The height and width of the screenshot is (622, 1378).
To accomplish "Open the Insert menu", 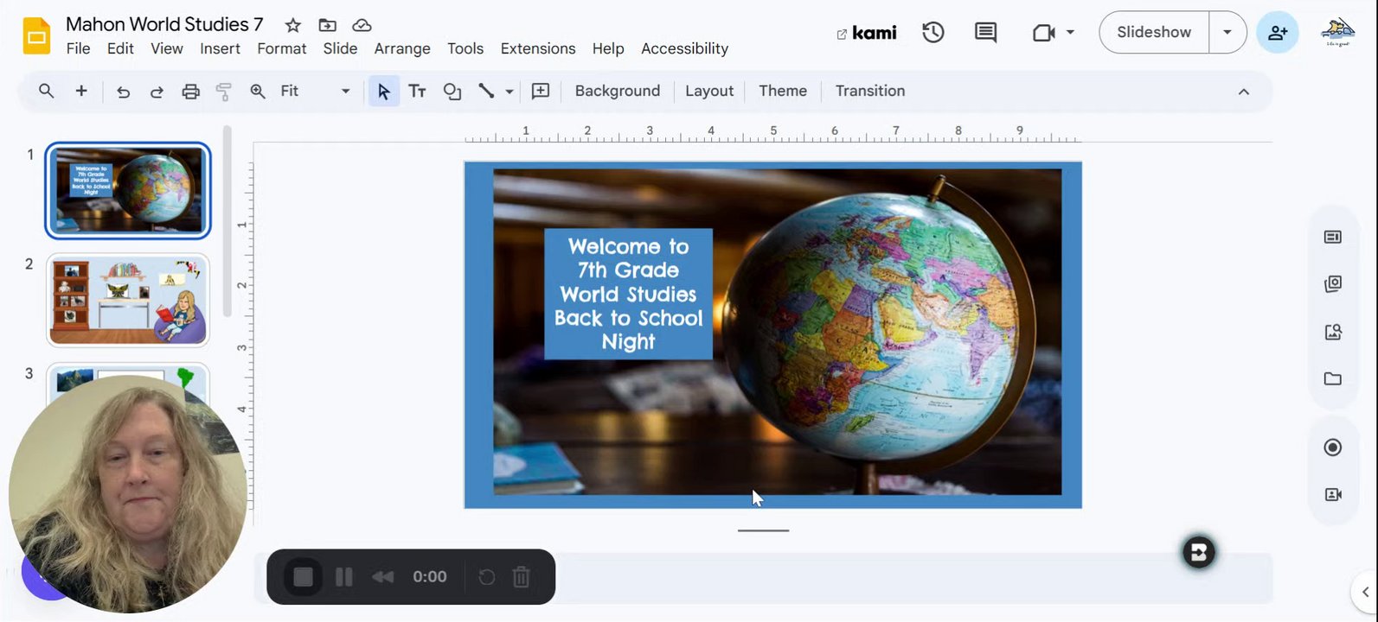I will [x=220, y=48].
